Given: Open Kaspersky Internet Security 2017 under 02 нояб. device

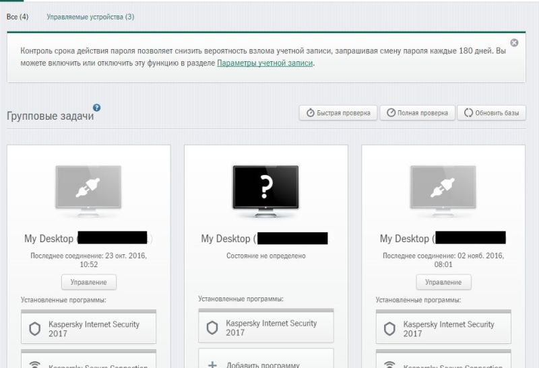Looking at the screenshot, I should [x=443, y=328].
